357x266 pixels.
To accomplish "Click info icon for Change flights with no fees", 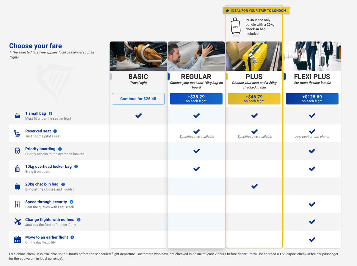I will pos(79,220).
